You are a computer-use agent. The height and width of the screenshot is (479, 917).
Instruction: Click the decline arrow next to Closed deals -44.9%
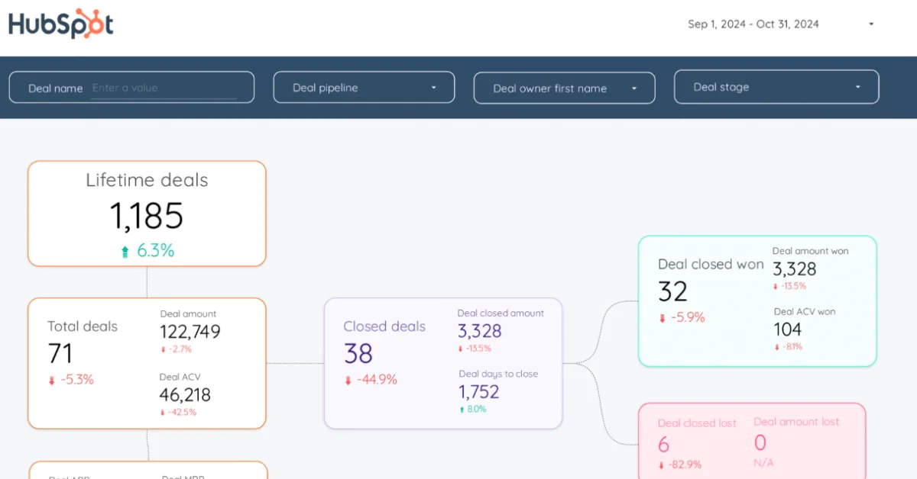(348, 379)
